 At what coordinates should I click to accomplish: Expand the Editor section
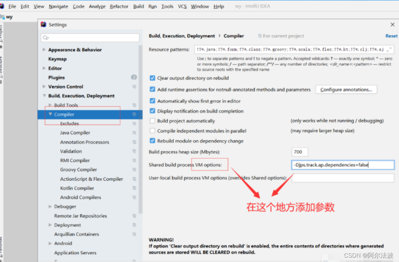pyautogui.click(x=44, y=68)
